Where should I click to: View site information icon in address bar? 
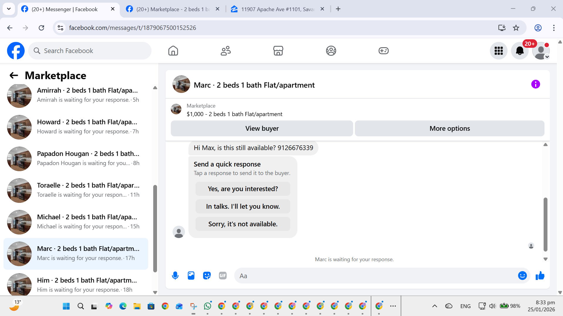pyautogui.click(x=60, y=28)
